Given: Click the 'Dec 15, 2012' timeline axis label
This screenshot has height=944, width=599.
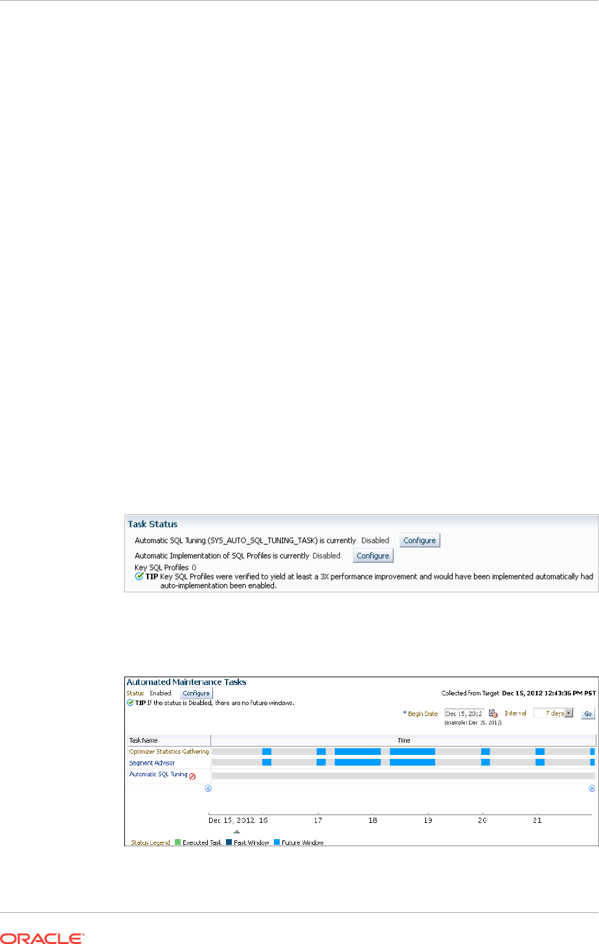Looking at the screenshot, I should (x=232, y=820).
